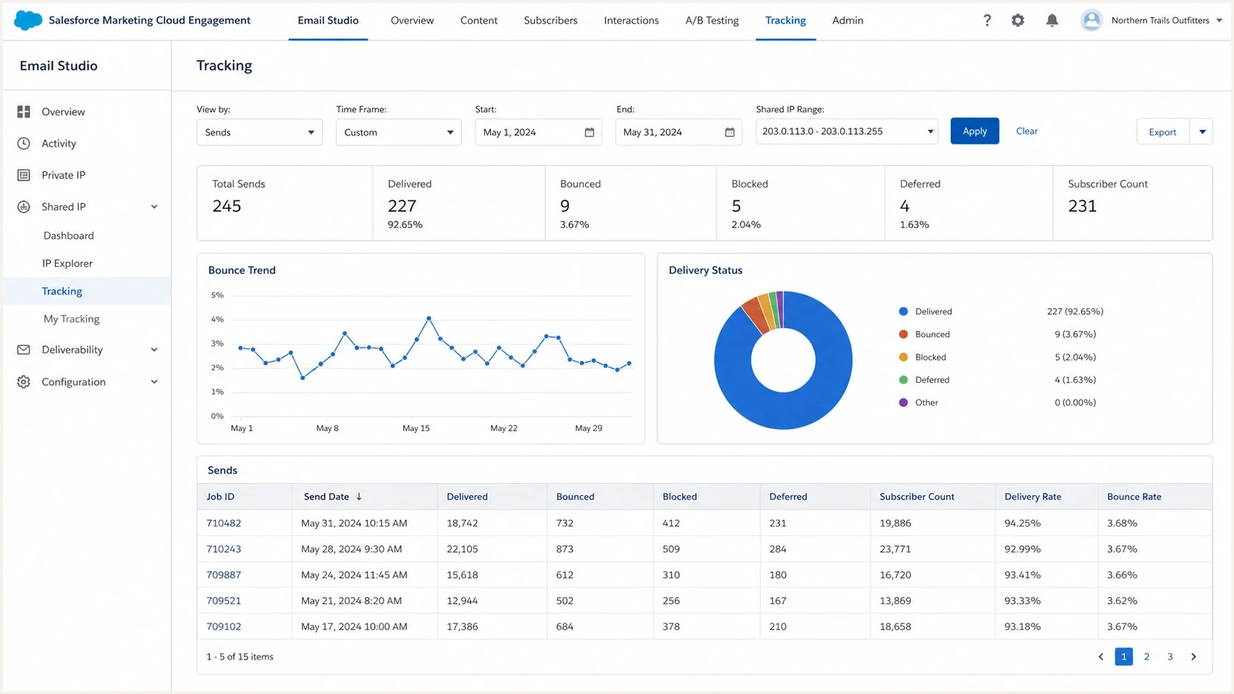Click the Clear link
The image size is (1234, 694).
coord(1027,131)
